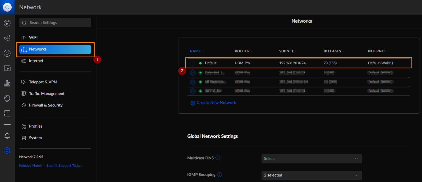Image resolution: width=422 pixels, height=182 pixels.
Task: Click the Network 7.2.95 version text
Action: 31,157
